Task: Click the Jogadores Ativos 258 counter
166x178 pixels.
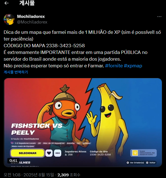Action: tap(76, 153)
